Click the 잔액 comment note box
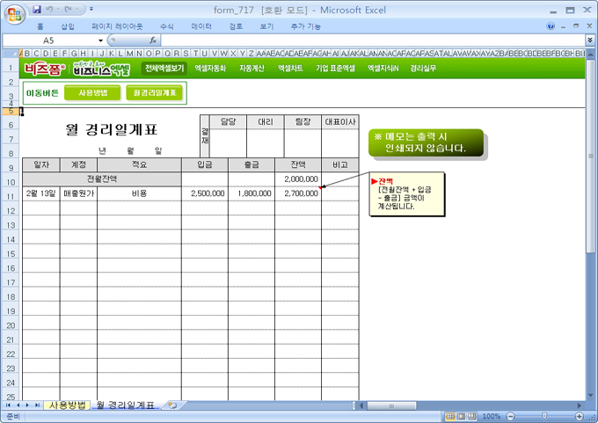 point(407,194)
